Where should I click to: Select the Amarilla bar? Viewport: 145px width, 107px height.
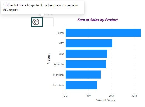point(86,64)
